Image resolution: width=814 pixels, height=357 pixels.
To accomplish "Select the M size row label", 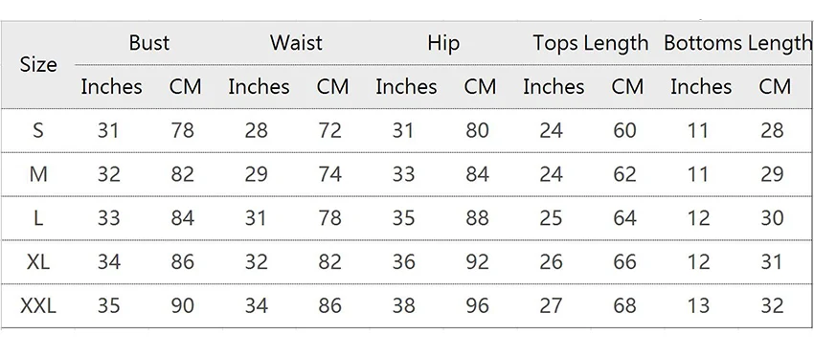I will (x=38, y=174).
